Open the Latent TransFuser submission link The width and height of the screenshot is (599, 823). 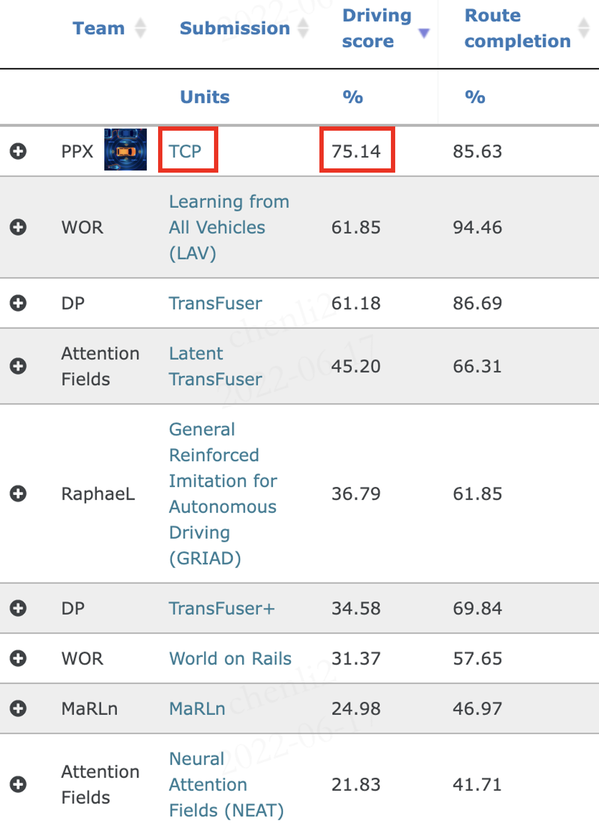(215, 366)
